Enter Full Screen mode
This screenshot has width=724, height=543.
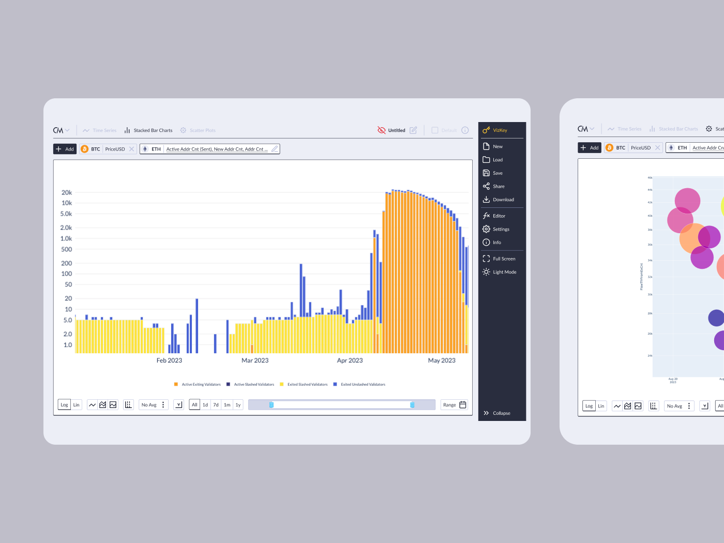tap(499, 259)
